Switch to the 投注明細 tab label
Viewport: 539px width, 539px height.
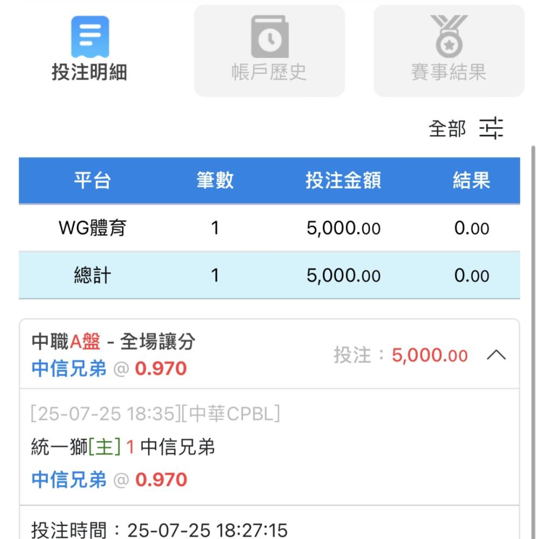click(x=89, y=72)
